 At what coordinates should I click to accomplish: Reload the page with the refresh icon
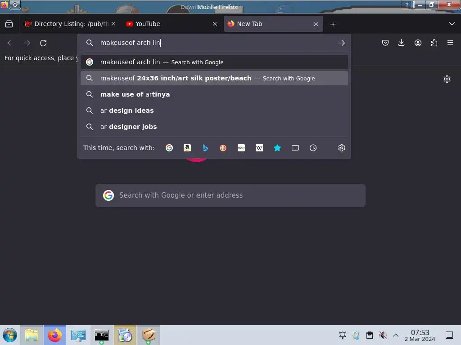[x=43, y=43]
